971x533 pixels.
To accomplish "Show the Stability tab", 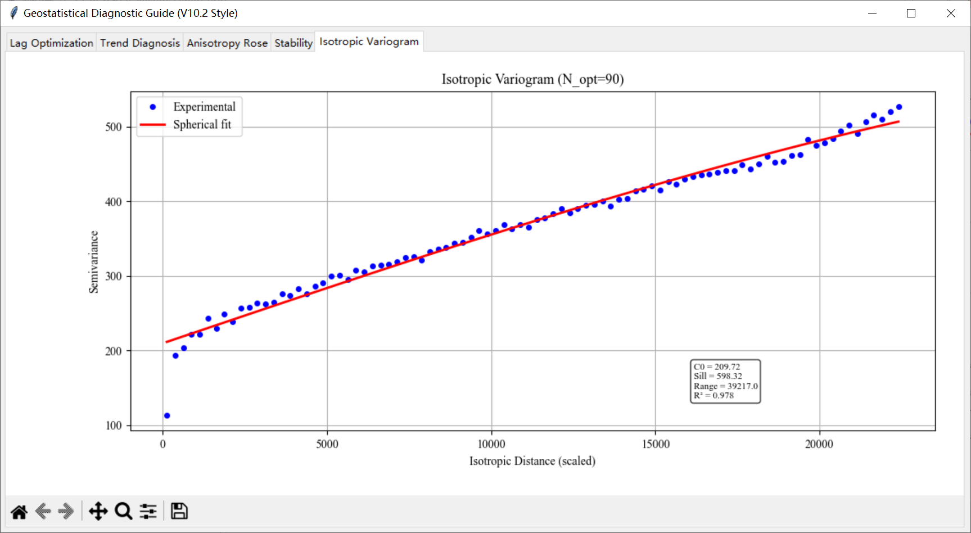I will (293, 43).
